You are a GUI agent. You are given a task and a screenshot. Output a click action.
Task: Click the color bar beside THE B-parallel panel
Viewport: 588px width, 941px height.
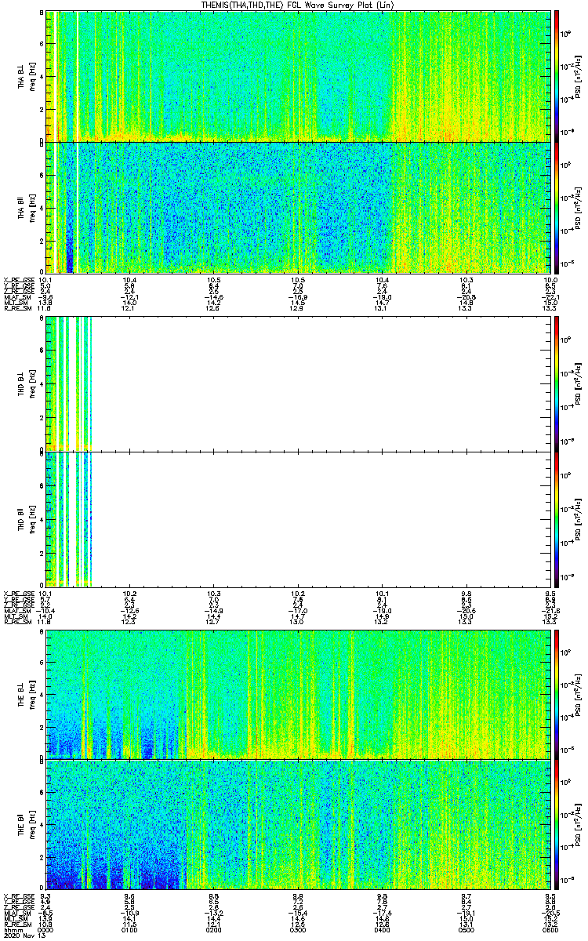pyautogui.click(x=557, y=823)
